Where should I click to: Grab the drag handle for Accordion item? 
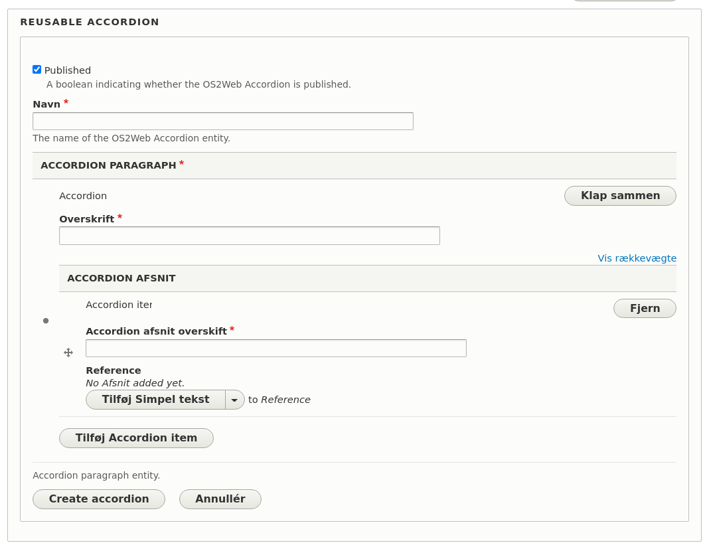point(68,353)
